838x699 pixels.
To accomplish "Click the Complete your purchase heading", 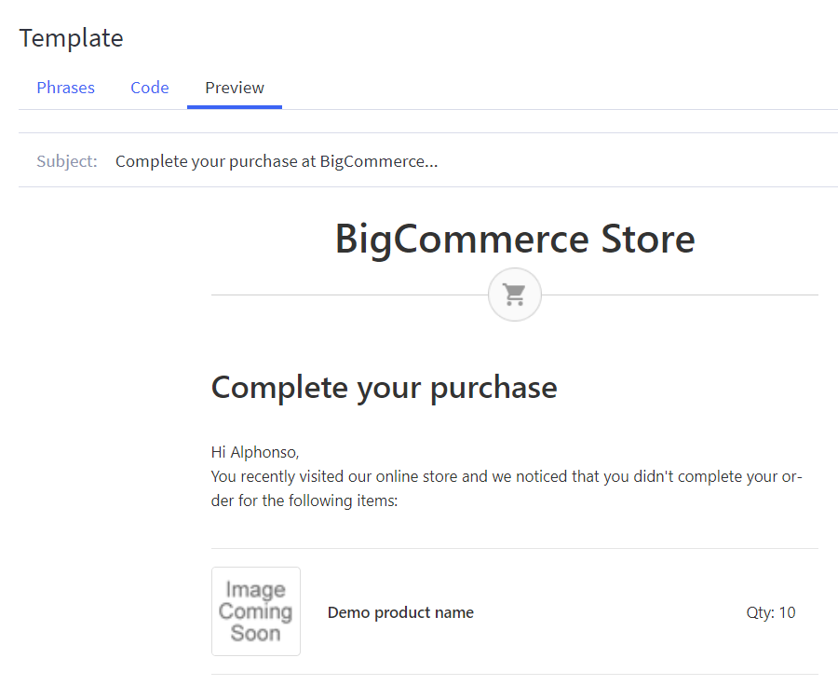I will (x=384, y=387).
